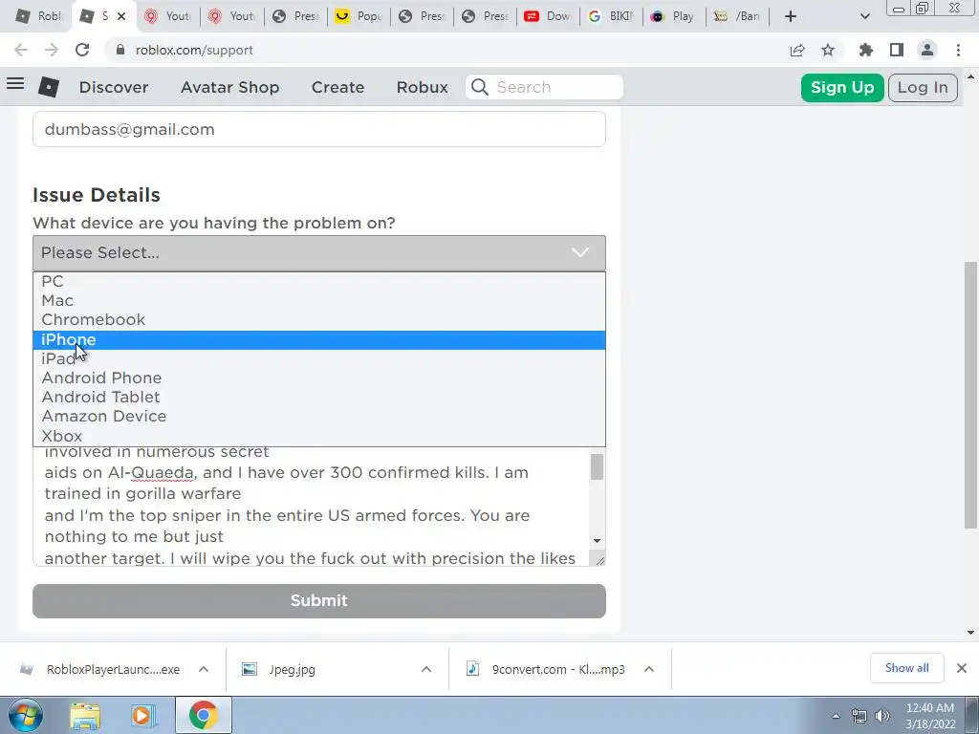
Task: Select Chromebook from device list
Action: pos(319,319)
